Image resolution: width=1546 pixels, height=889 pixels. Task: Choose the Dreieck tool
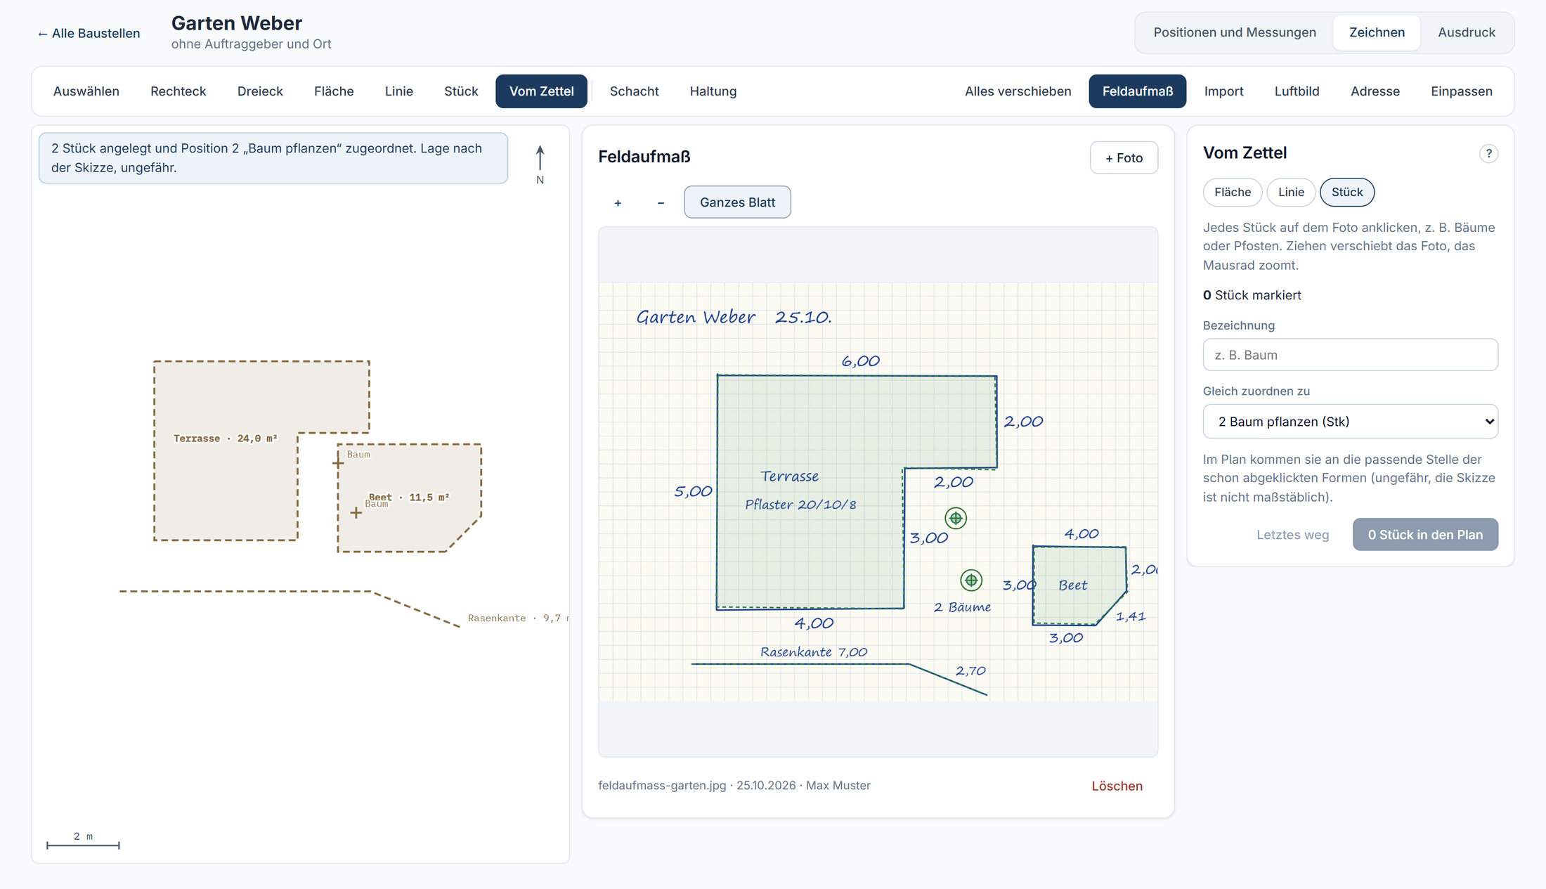260,91
